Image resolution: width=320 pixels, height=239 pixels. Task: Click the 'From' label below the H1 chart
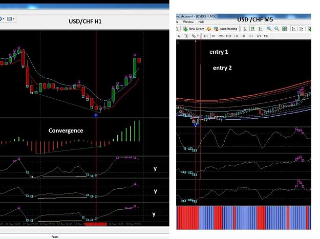pyautogui.click(x=55, y=237)
